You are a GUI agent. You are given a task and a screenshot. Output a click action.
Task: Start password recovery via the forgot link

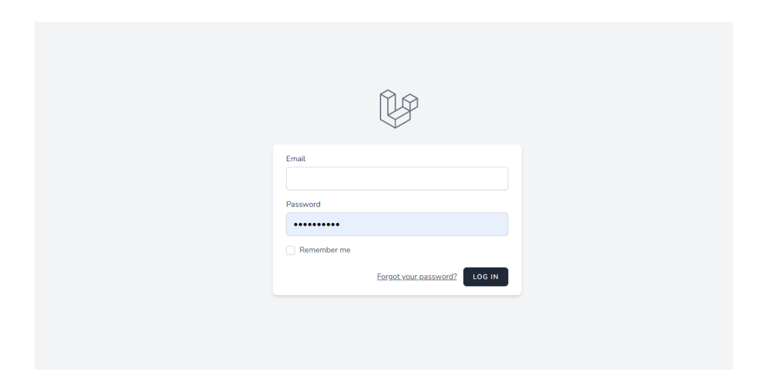tap(417, 277)
